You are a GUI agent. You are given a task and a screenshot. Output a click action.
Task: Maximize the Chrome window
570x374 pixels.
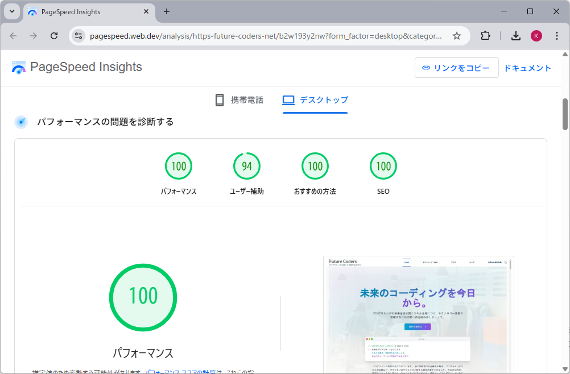[530, 11]
